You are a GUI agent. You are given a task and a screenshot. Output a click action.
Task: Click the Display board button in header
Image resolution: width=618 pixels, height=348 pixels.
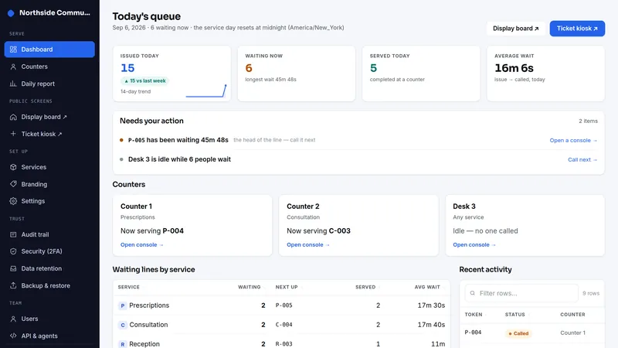pos(515,29)
